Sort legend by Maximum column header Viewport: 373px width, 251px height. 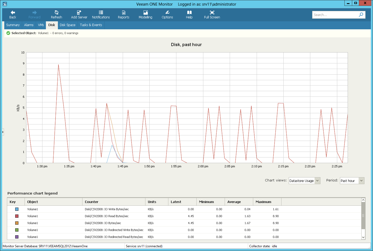tap(267, 202)
